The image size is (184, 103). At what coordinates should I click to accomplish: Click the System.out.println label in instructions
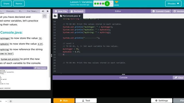point(10,59)
